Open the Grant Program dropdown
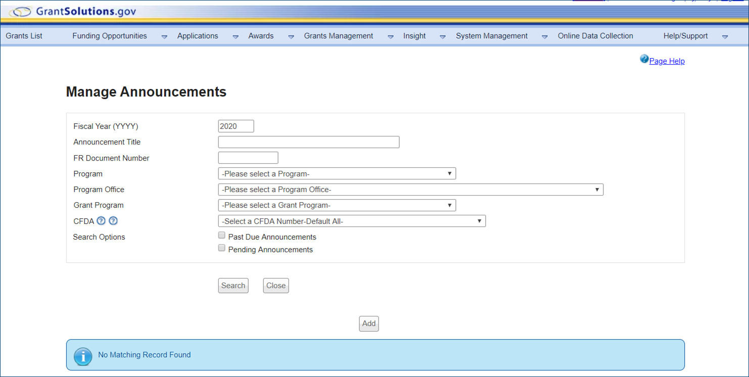Screen dimensions: 749x377 tap(337, 205)
